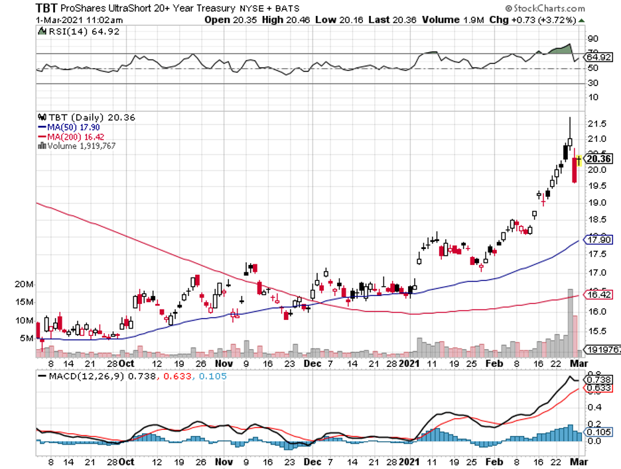Click the 90 level on RSI axis

[593, 39]
